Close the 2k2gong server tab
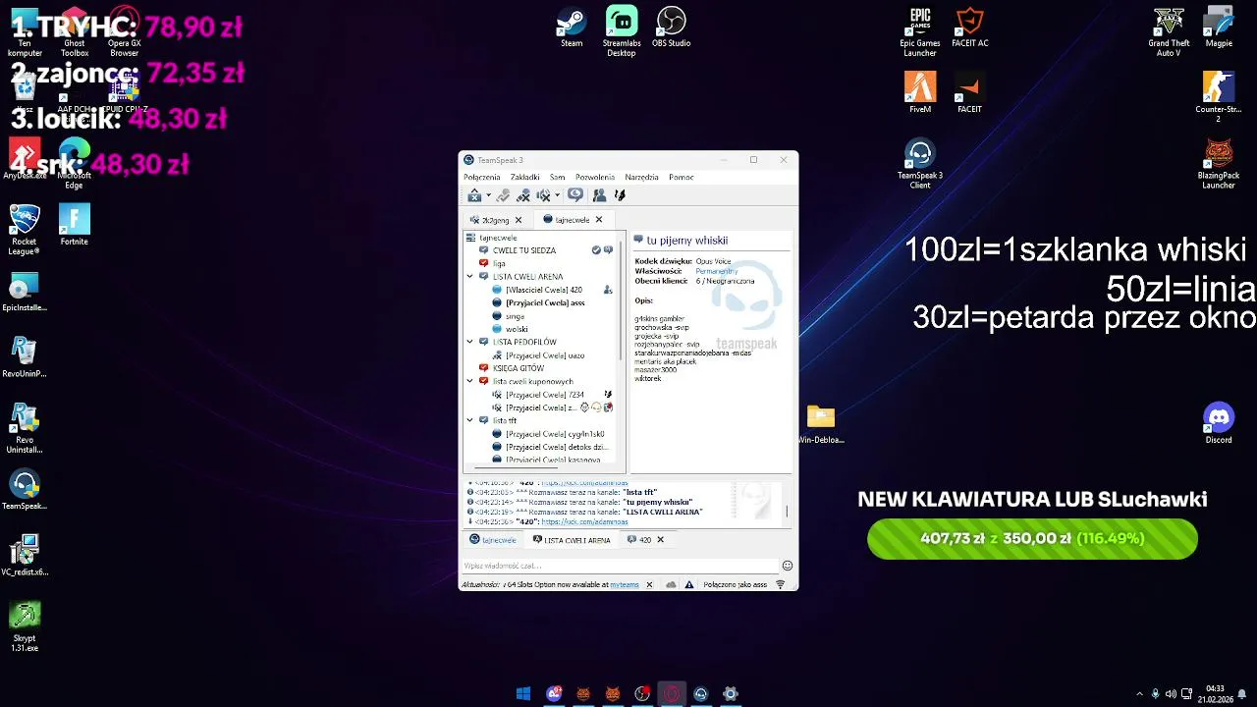This screenshot has width=1257, height=707. 519,220
